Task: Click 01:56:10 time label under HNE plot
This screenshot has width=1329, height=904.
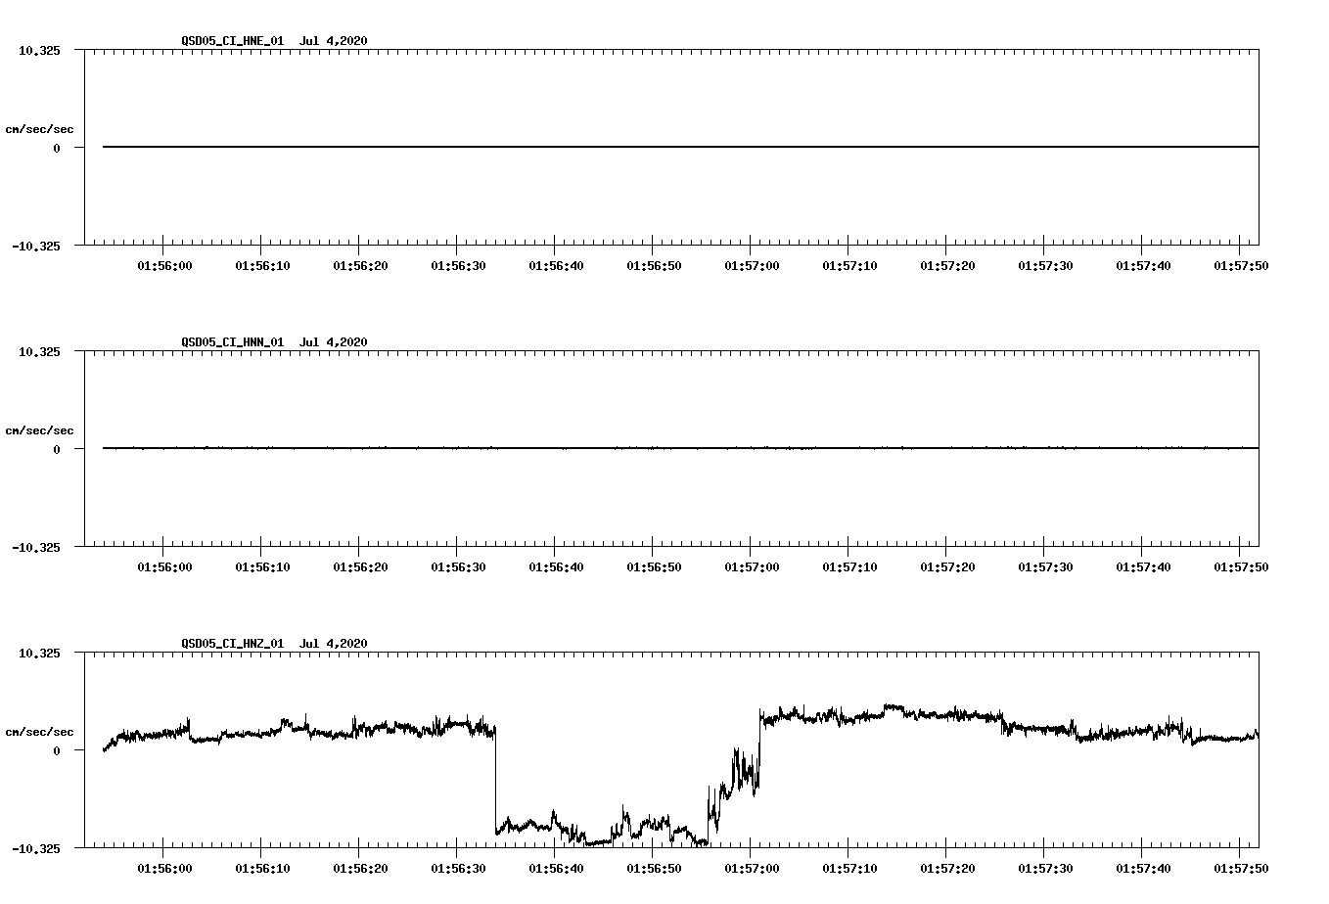Action: pos(262,266)
